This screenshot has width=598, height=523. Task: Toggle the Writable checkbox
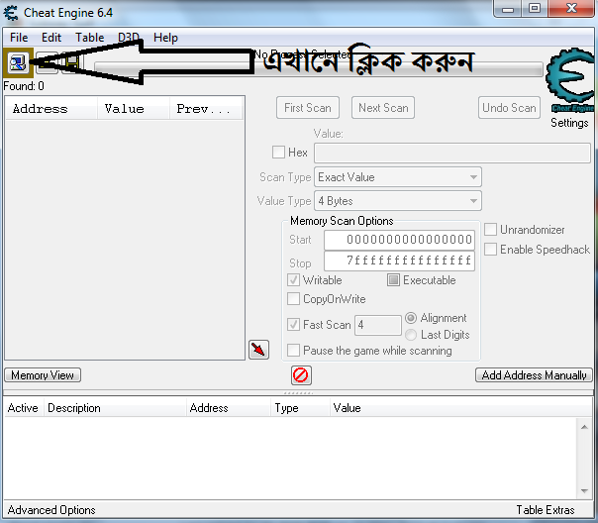pos(293,280)
